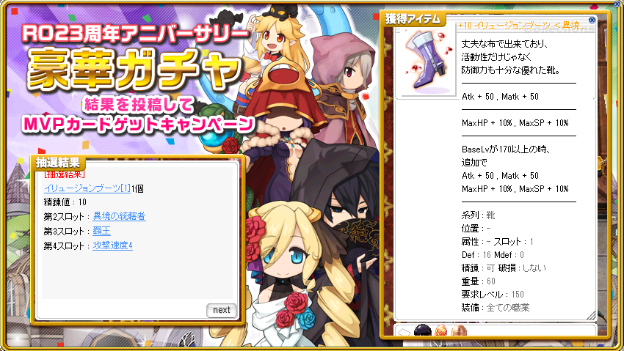Click the 豪華ガチャ banner title
Screen dimensions: 624x351
tap(135, 70)
